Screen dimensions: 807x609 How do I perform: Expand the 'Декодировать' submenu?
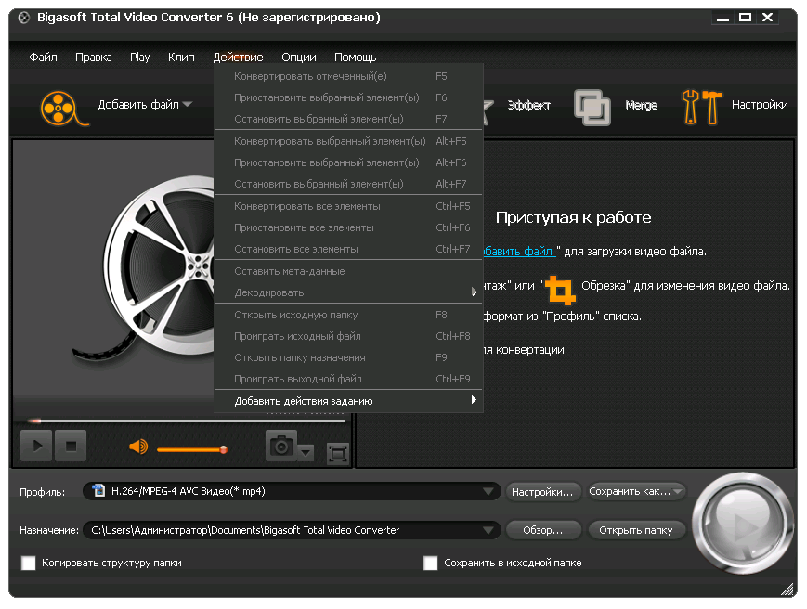click(348, 292)
